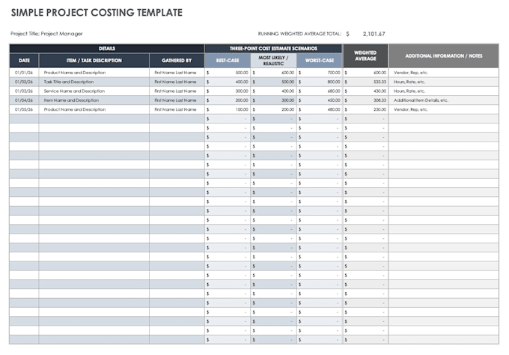Click the 308.33 weighted average cell
Viewport: 509px width, 355px height.
coord(365,100)
